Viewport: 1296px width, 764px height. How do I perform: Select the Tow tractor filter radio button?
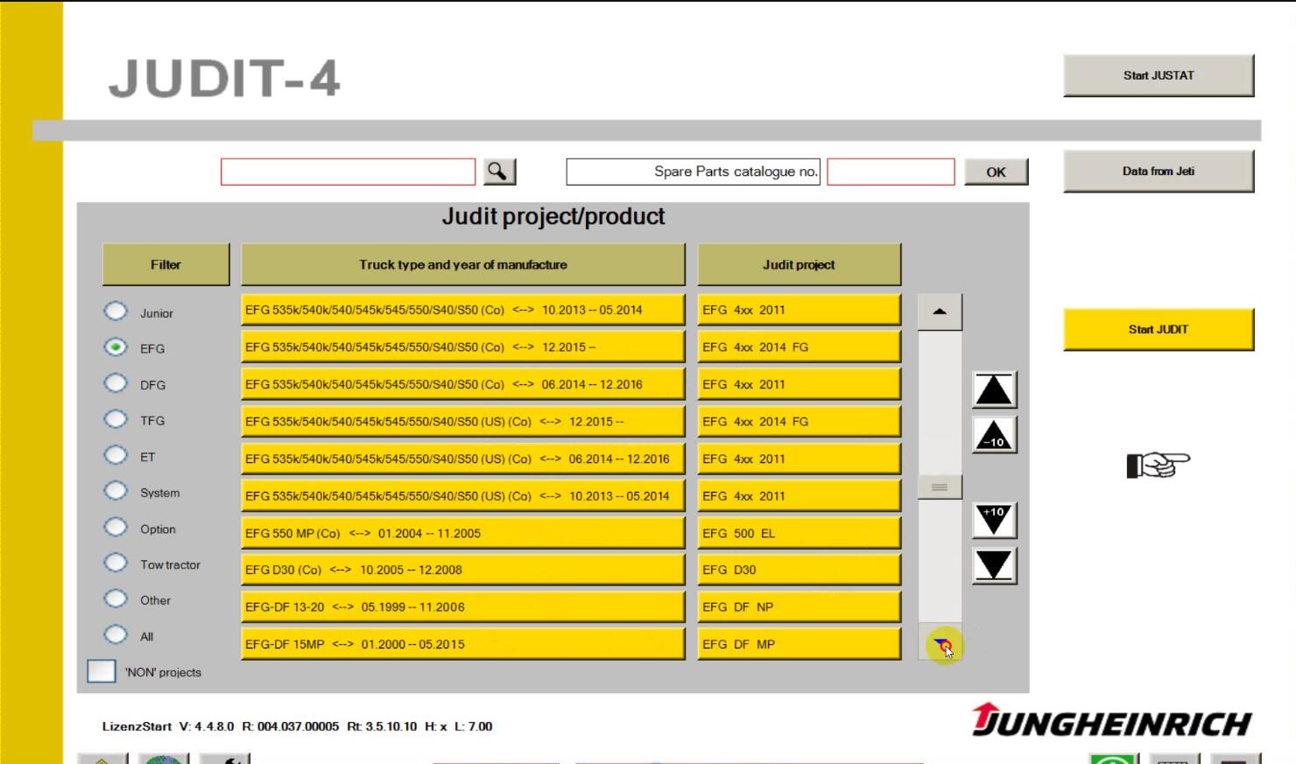(116, 563)
